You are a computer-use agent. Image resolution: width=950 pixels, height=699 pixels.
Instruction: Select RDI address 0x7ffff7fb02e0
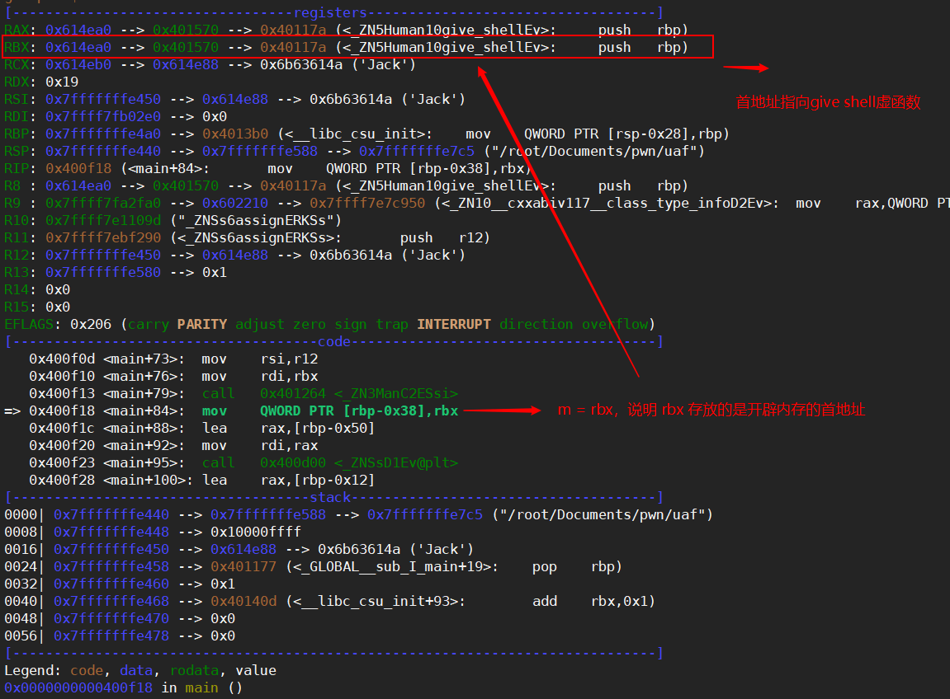coord(103,117)
